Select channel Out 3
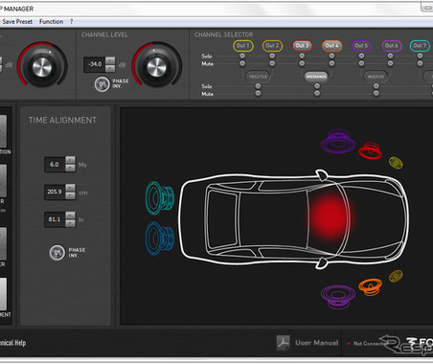This screenshot has height=364, width=433. click(x=302, y=46)
